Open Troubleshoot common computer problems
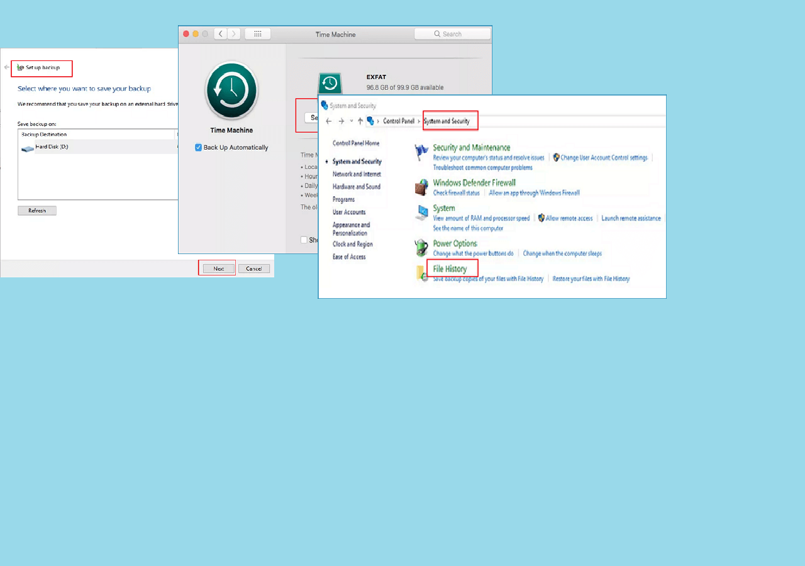The width and height of the screenshot is (805, 566). pyautogui.click(x=483, y=168)
